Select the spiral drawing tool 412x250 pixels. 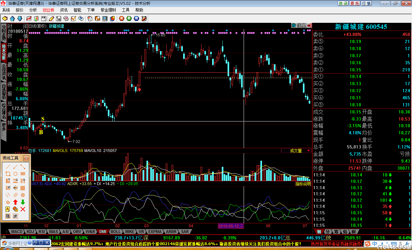(8, 202)
